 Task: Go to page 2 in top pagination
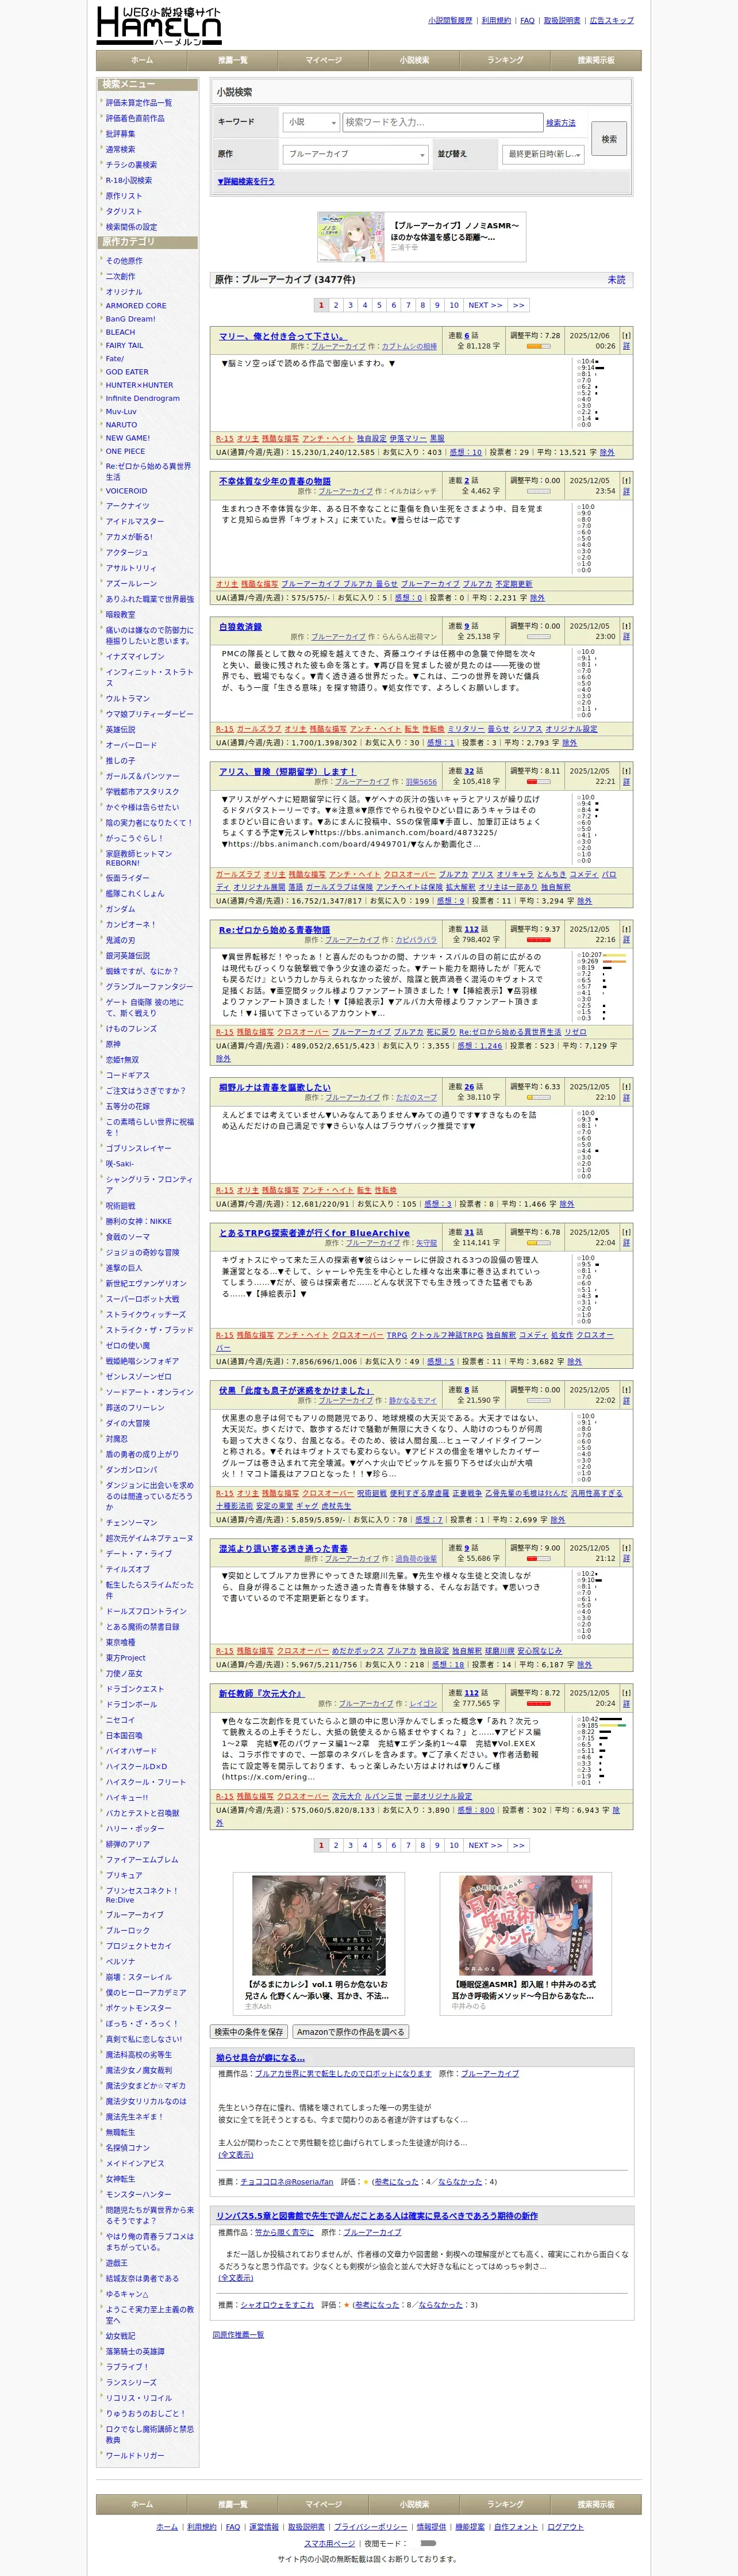coord(336,305)
